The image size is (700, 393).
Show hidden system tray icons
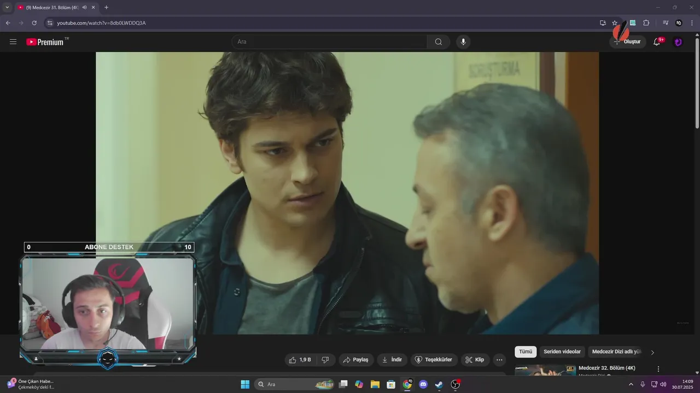pyautogui.click(x=631, y=384)
